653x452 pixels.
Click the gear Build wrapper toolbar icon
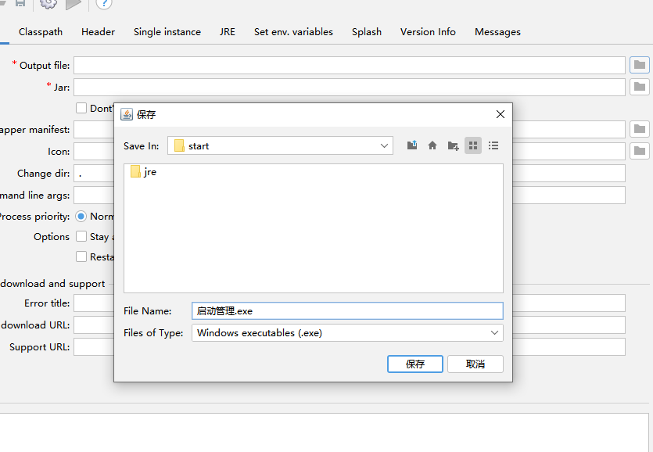click(48, 3)
